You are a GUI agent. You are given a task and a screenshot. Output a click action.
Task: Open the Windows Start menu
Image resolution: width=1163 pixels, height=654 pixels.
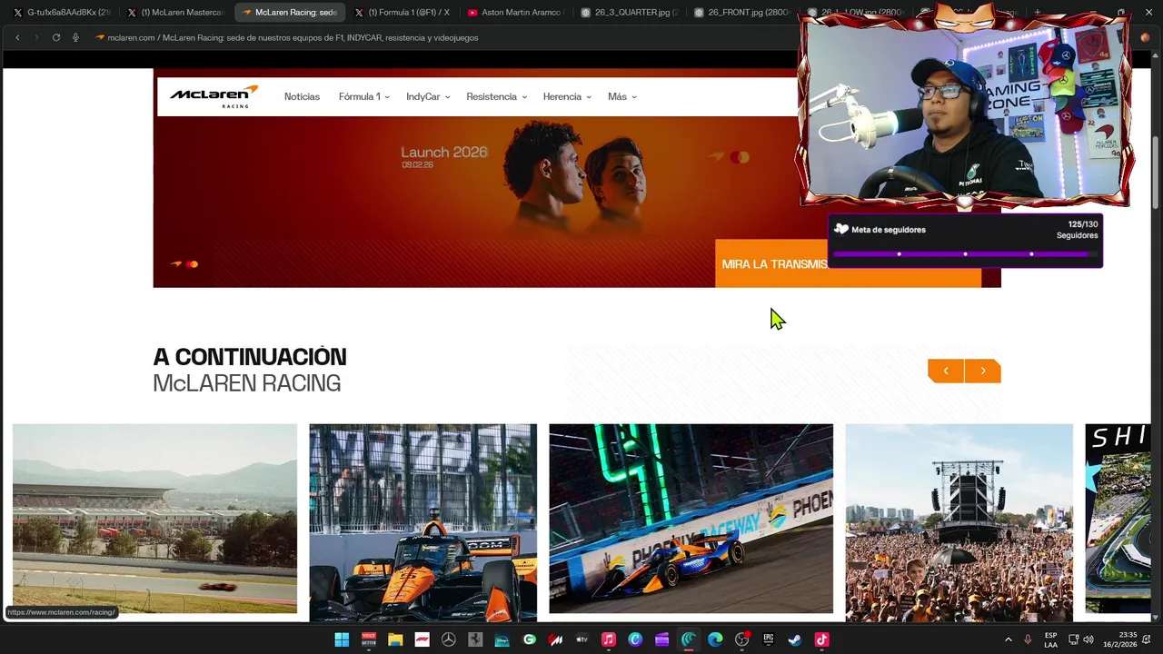(x=342, y=639)
